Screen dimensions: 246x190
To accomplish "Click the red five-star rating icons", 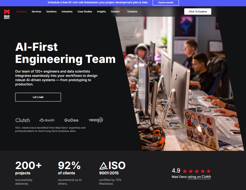I will click(x=196, y=171).
